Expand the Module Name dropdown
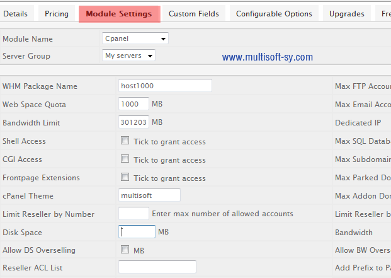Screen dimensions: 391x278 point(135,38)
